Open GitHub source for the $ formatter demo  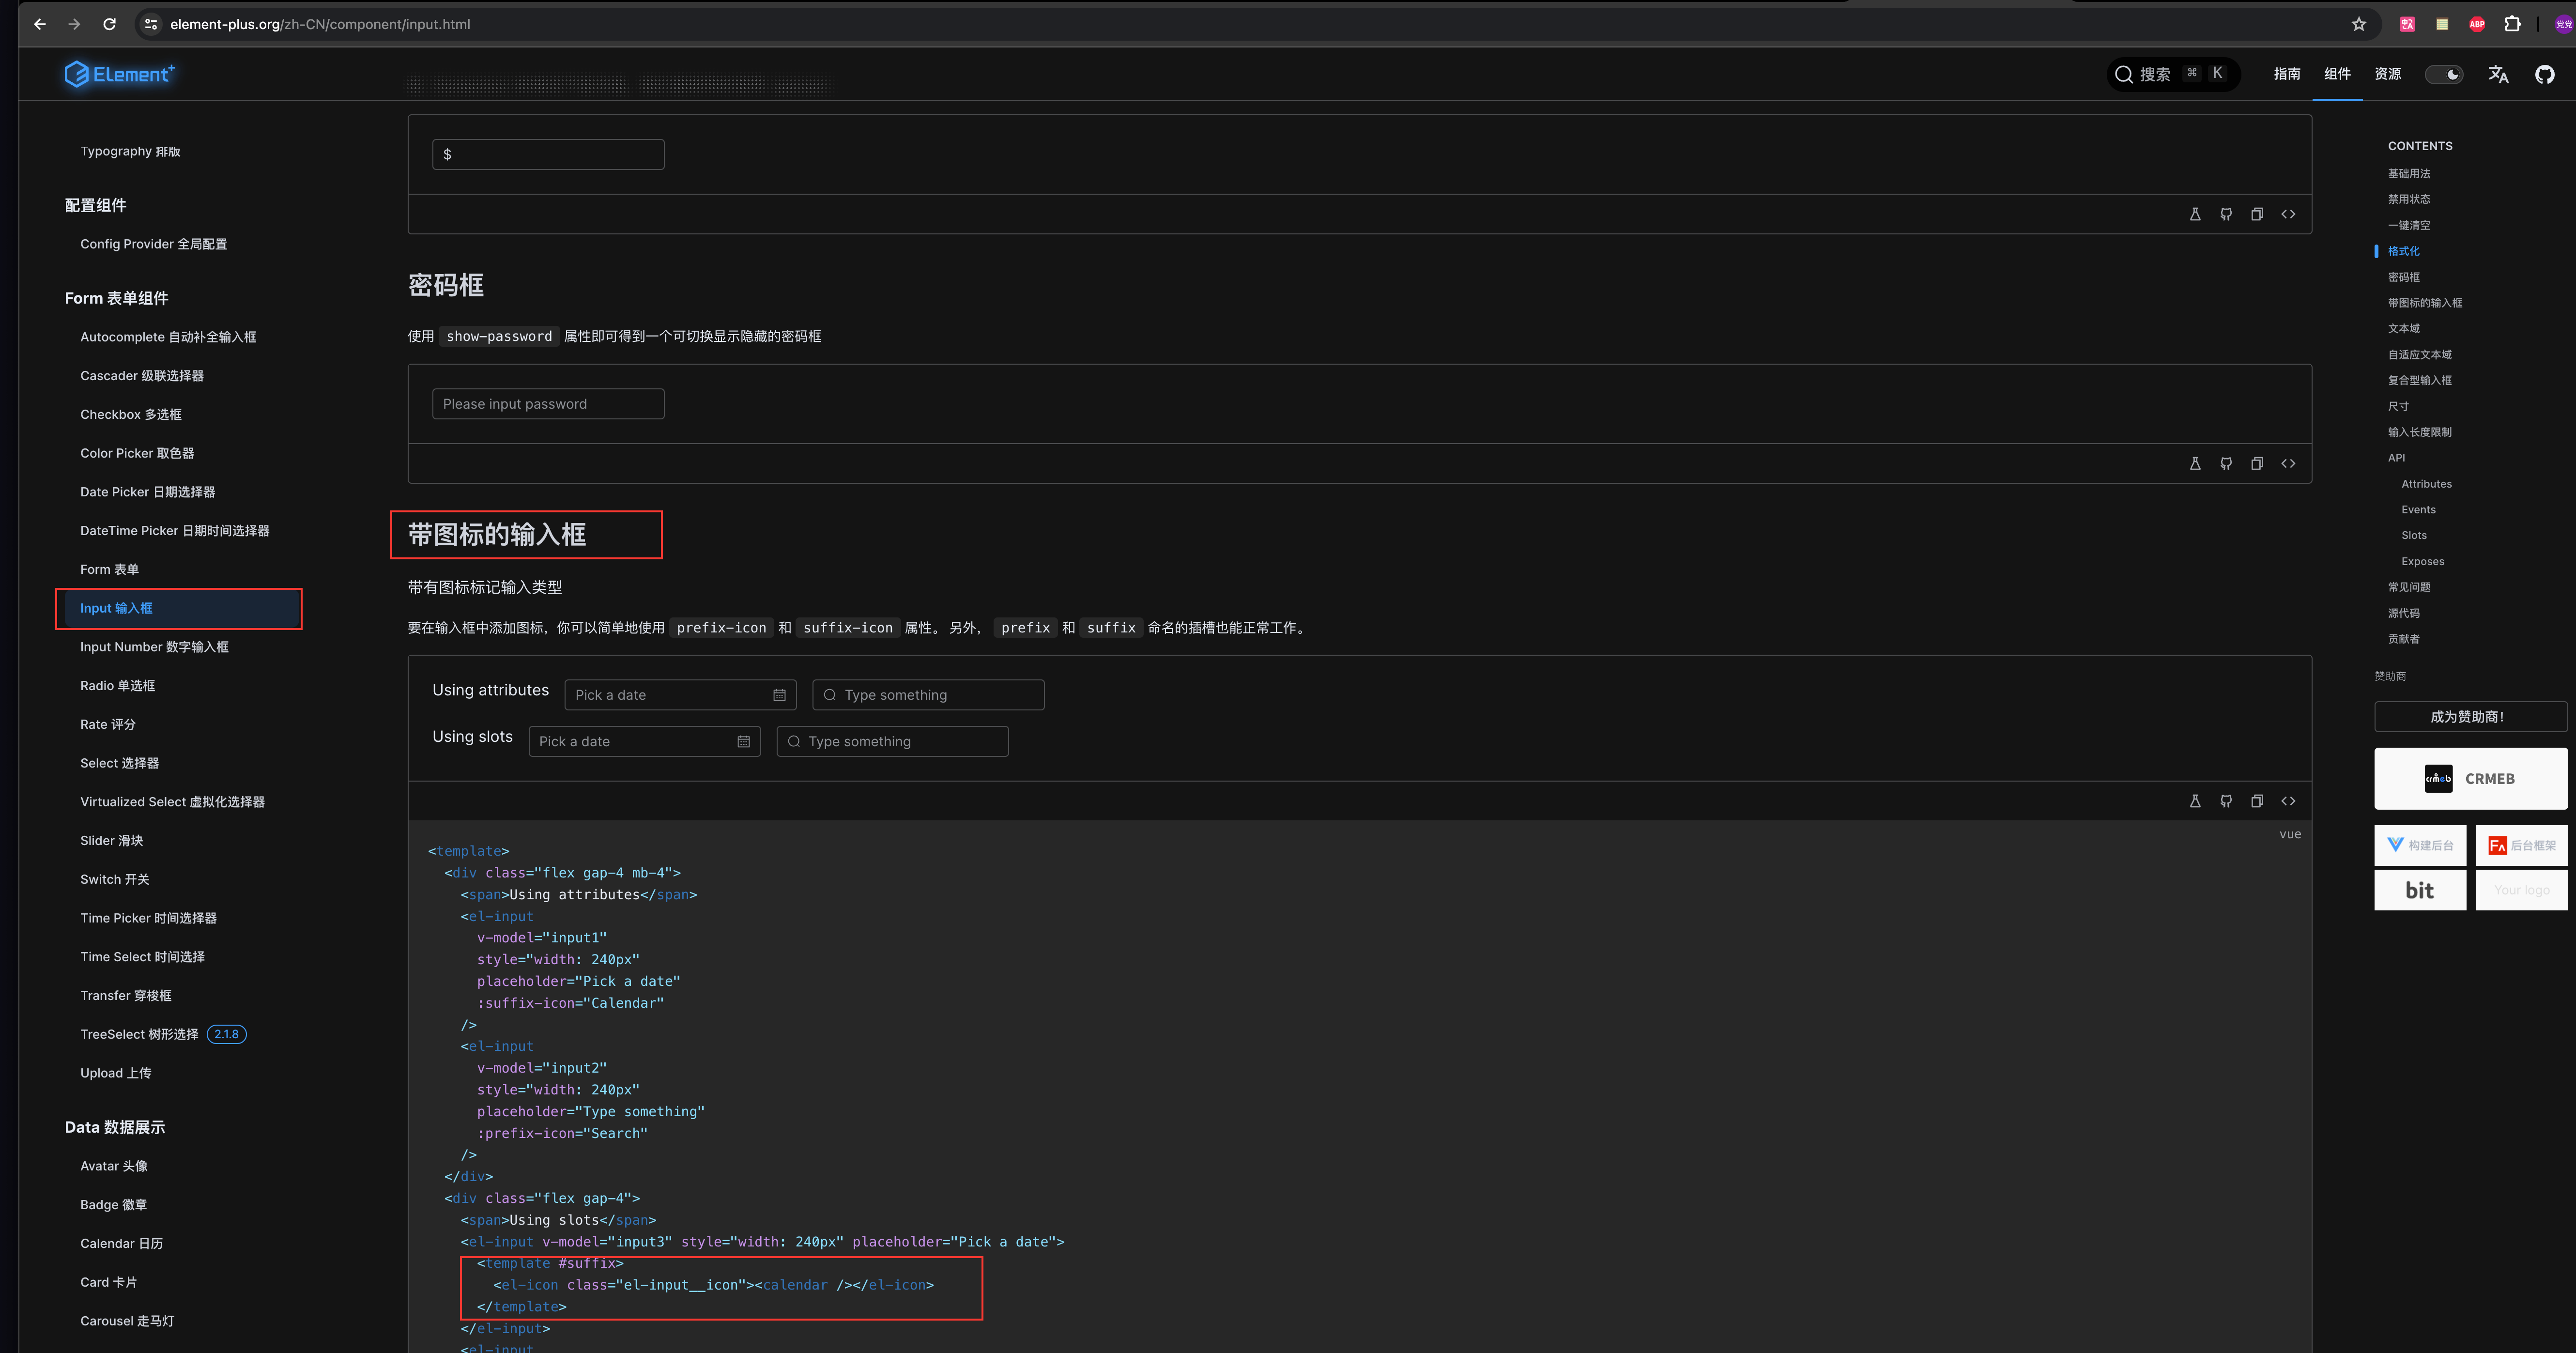coord(2226,214)
